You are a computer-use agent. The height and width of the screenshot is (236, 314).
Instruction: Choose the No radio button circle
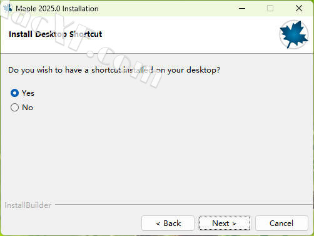(x=14, y=108)
